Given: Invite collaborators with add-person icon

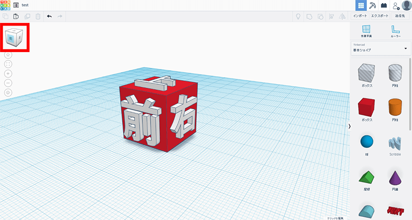Looking at the screenshot, I should (396, 5).
